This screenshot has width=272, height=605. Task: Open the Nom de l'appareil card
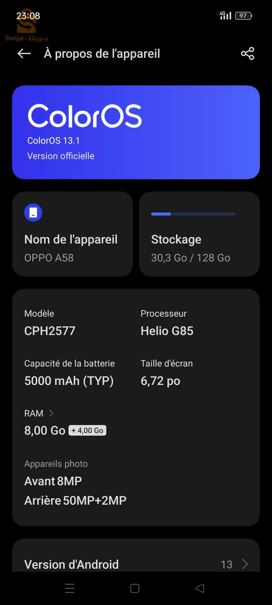[72, 234]
